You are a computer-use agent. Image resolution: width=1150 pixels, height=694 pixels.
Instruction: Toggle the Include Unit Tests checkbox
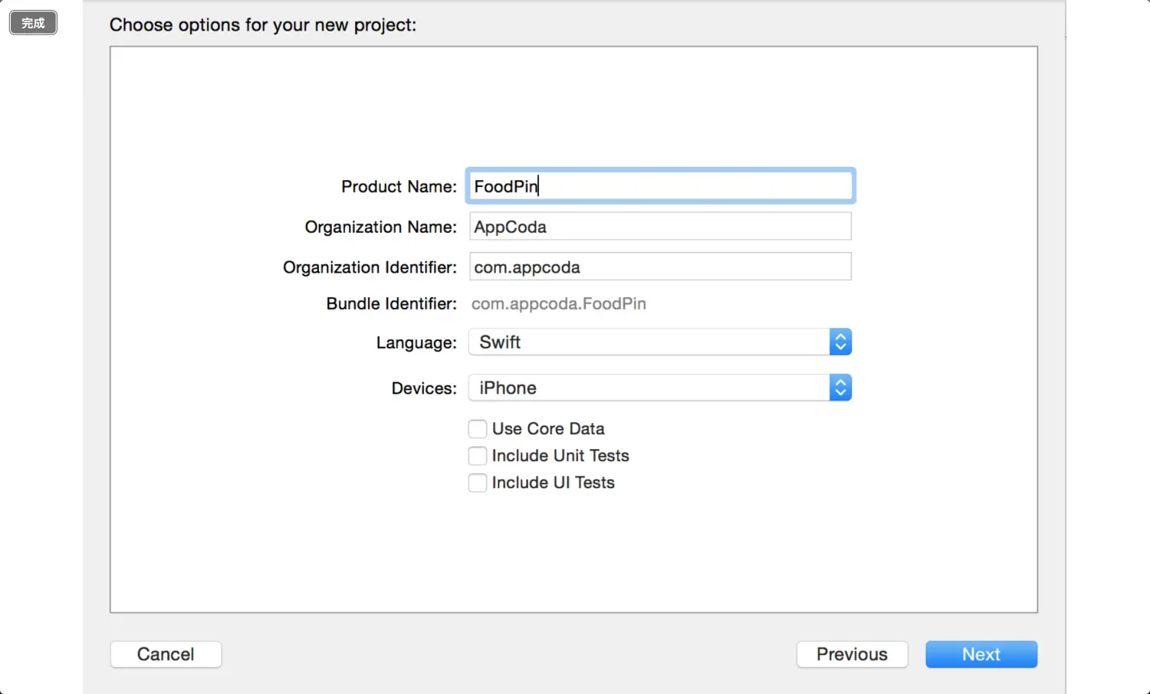click(478, 456)
